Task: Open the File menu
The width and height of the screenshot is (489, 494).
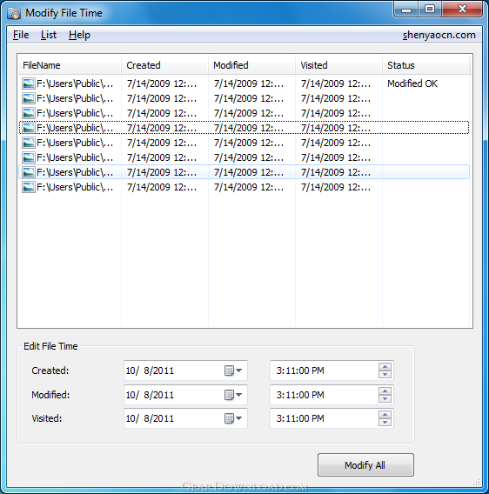Action: [x=21, y=35]
